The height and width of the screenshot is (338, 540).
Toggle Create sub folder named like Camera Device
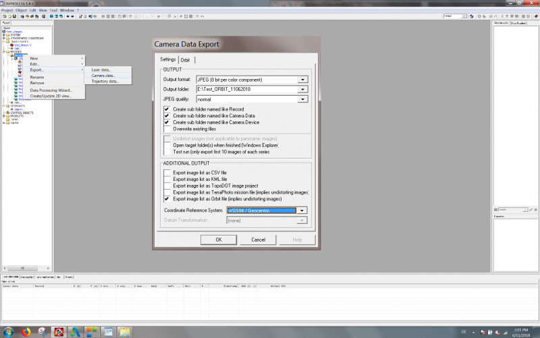coord(167,122)
